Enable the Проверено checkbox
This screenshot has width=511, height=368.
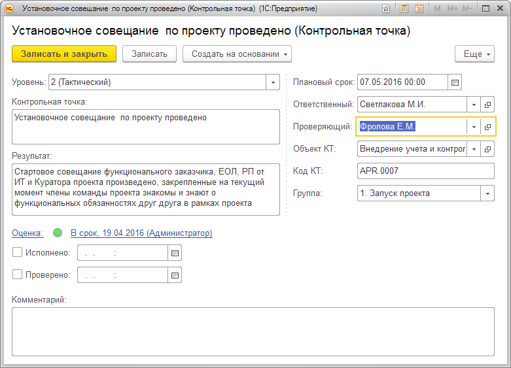pyautogui.click(x=18, y=275)
